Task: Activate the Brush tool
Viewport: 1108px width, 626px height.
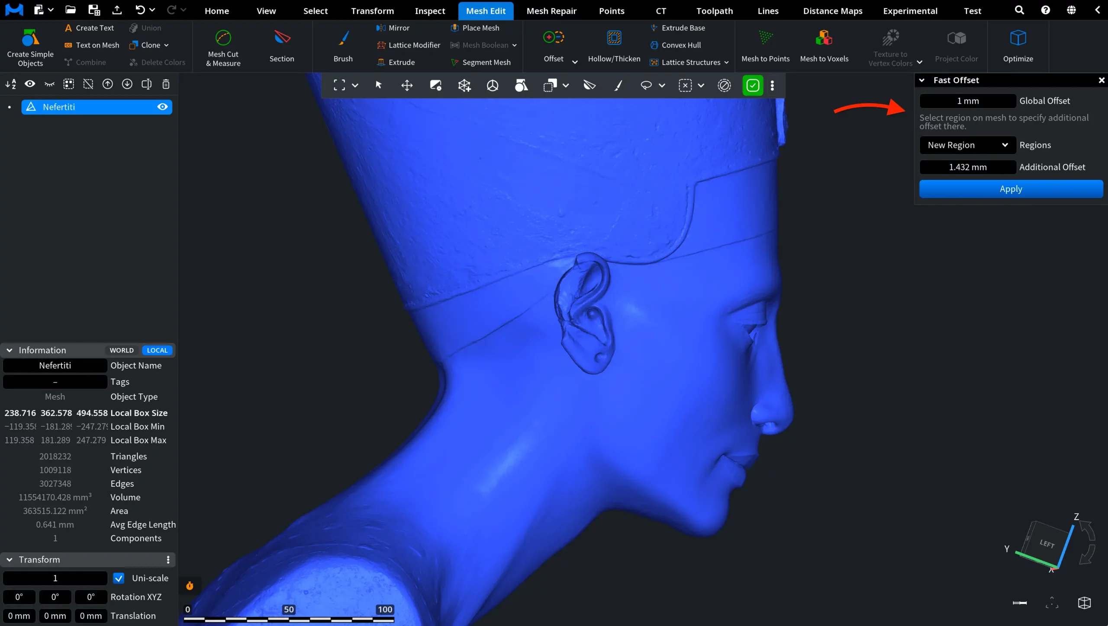Action: [x=343, y=47]
